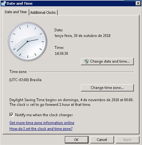Select the Date and Time tab
This screenshot has height=145, width=142.
click(16, 12)
